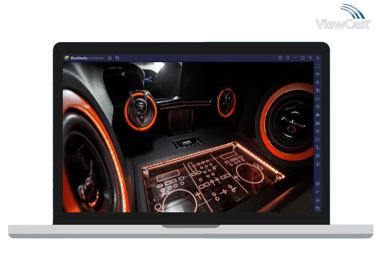Click the cube-shaped icon in sidebar

(318, 156)
